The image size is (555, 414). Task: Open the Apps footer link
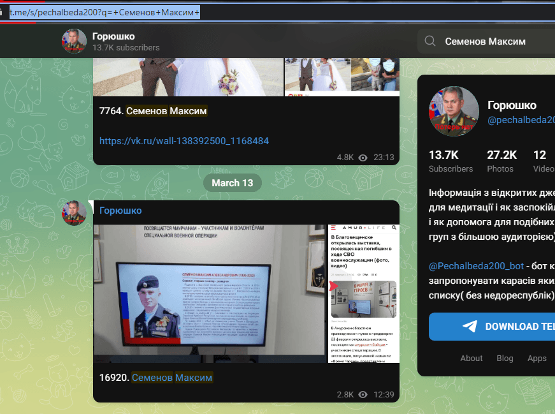coord(537,358)
